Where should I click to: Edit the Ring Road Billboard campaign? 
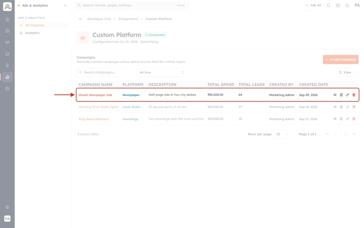coord(348,119)
